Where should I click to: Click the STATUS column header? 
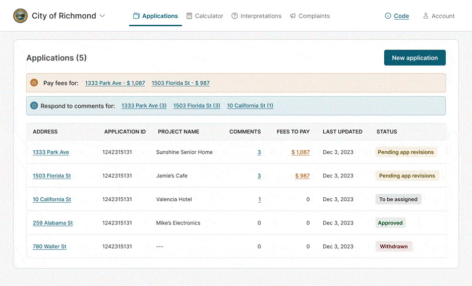pyautogui.click(x=387, y=132)
